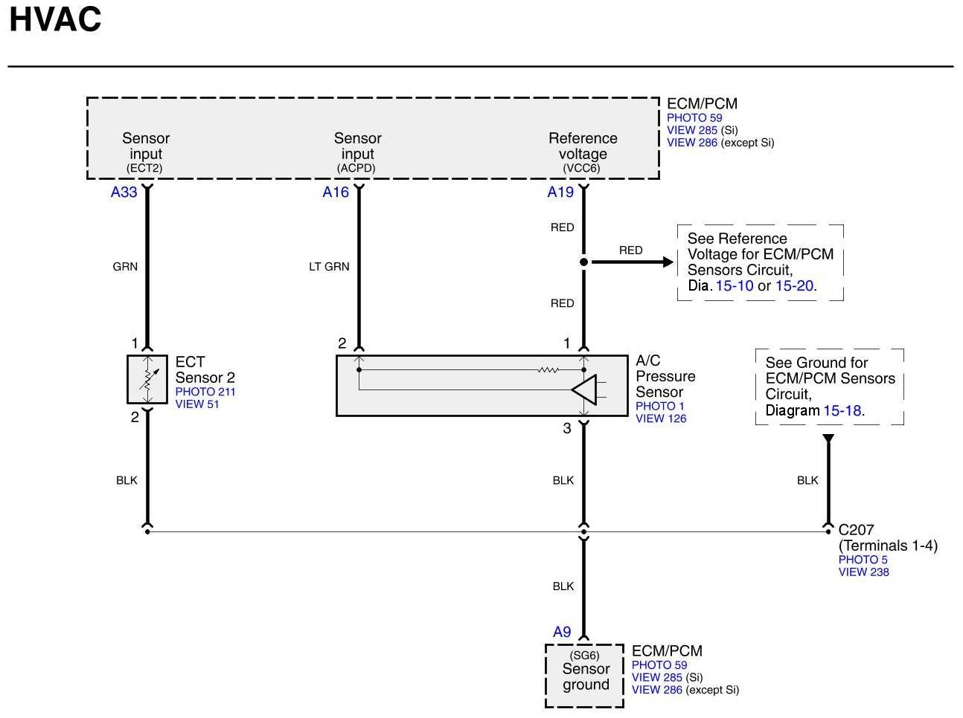Open VIEW 126 for A/C Pressure Sensor

(661, 418)
